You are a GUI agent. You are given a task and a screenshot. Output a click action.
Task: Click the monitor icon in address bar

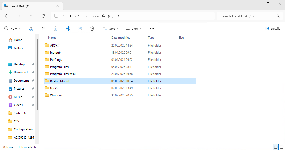[x=56, y=16]
